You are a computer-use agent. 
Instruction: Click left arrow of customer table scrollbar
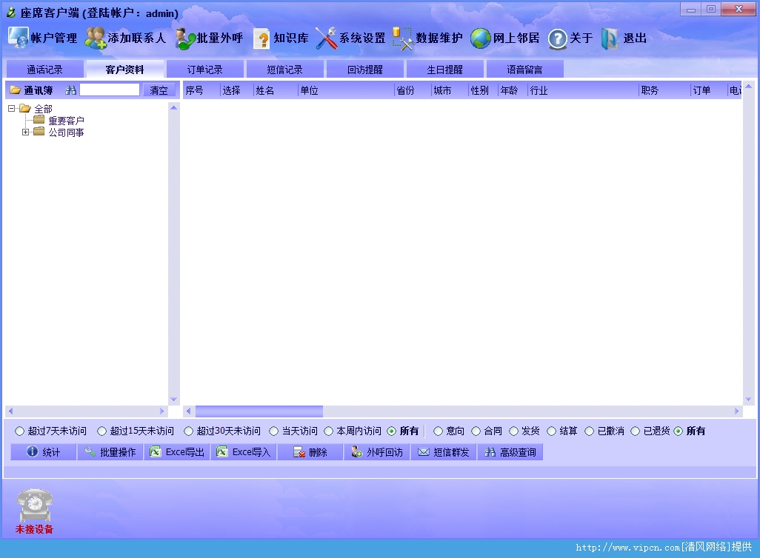tap(189, 411)
